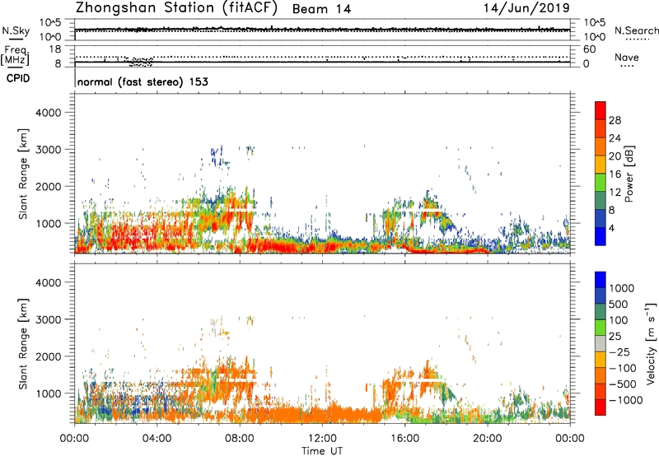Click the "4000" tick of the power panel
Viewport: 659px width, 456px height.
coord(48,113)
